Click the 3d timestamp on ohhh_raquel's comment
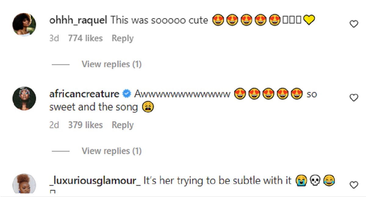Image resolution: width=366 pixels, height=197 pixels. [54, 38]
